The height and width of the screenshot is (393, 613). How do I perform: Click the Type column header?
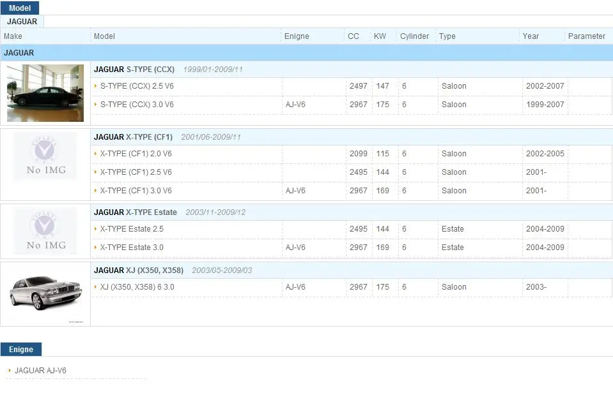coord(447,36)
